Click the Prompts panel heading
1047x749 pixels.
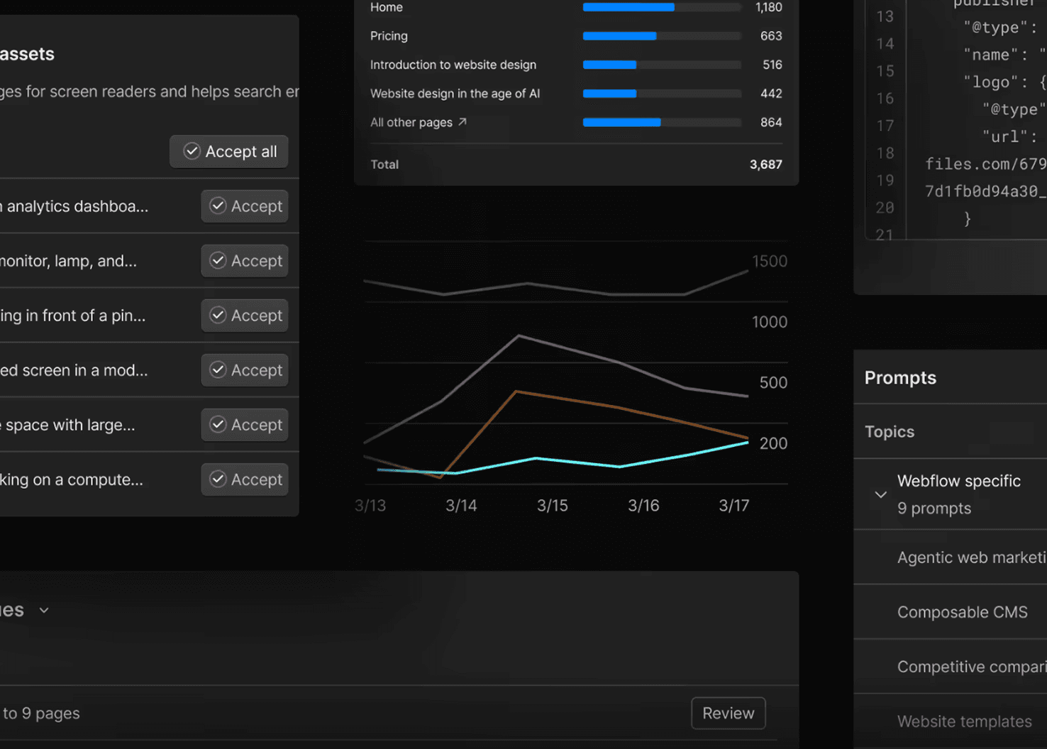pos(900,377)
